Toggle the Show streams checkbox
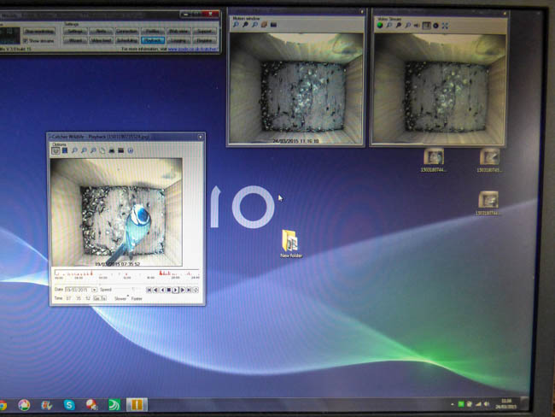Image resolution: width=555 pixels, height=417 pixels. [x=26, y=40]
